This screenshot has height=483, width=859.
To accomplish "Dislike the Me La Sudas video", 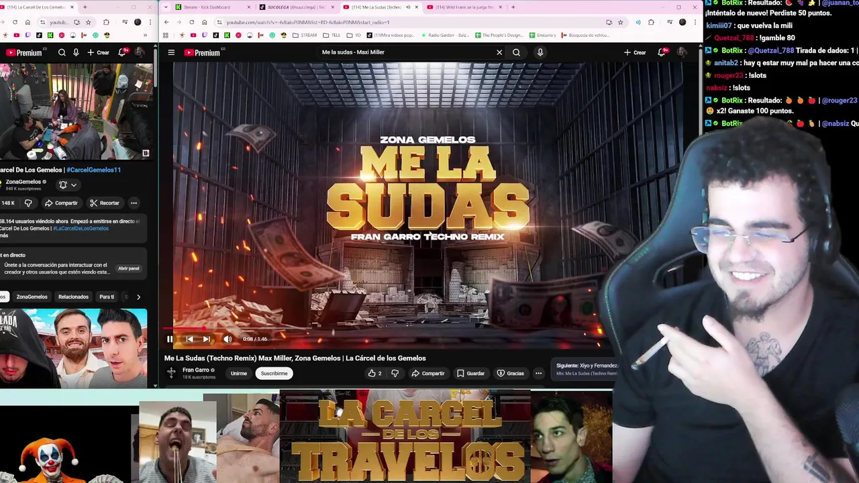I will pos(395,373).
